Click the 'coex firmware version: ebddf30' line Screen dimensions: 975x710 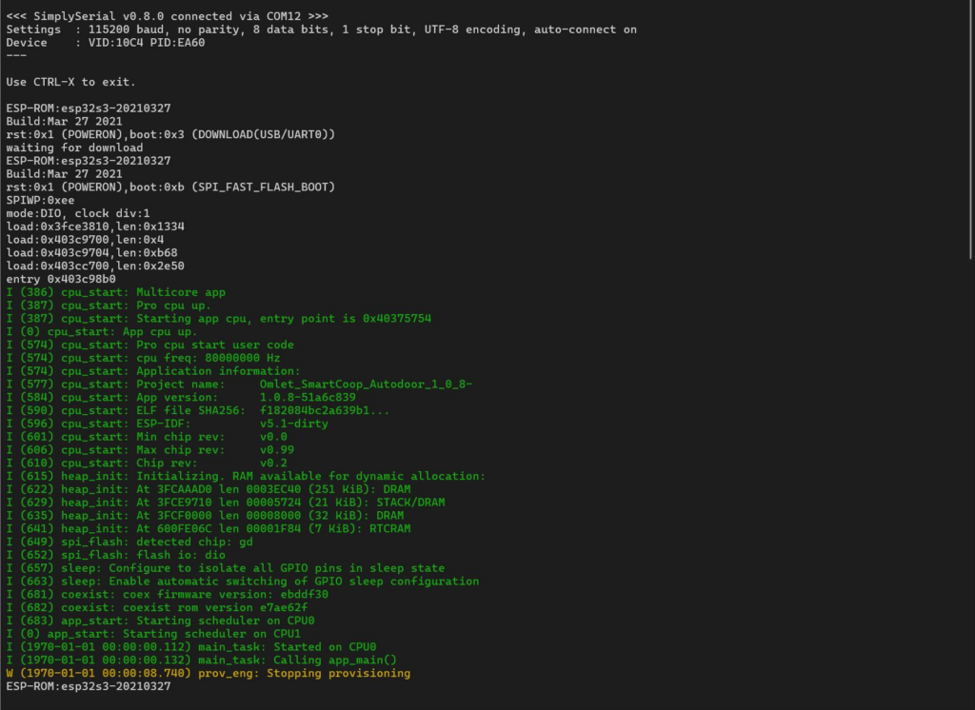point(168,594)
